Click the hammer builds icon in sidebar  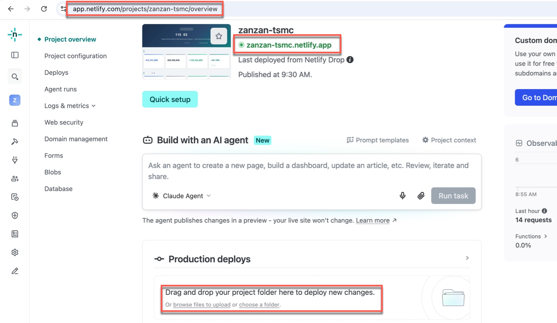click(15, 142)
